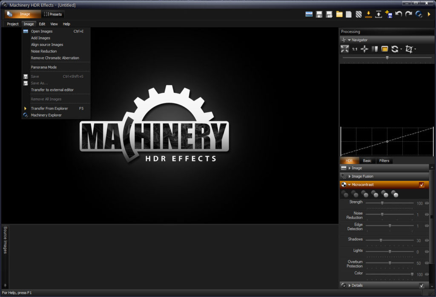
Task: Click the Strength slider handle
Action: tap(382, 203)
